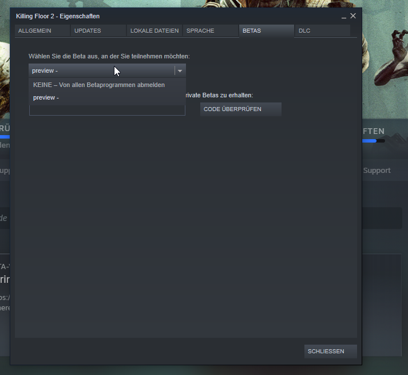Image resolution: width=408 pixels, height=375 pixels.
Task: Close the properties dialog with X icon
Action: 353,16
